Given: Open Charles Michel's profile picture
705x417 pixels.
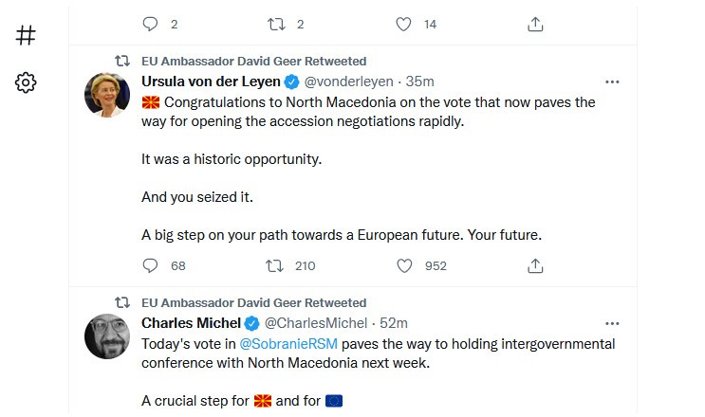Looking at the screenshot, I should pos(107,336).
